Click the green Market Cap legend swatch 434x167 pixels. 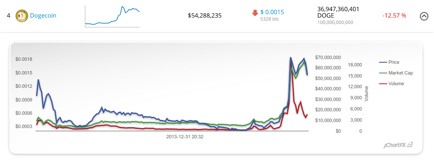coord(383,73)
